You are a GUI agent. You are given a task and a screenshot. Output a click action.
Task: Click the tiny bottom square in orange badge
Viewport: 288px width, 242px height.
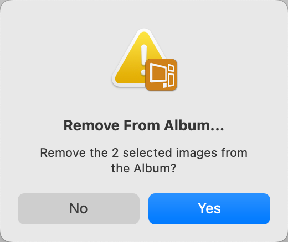tap(165, 85)
